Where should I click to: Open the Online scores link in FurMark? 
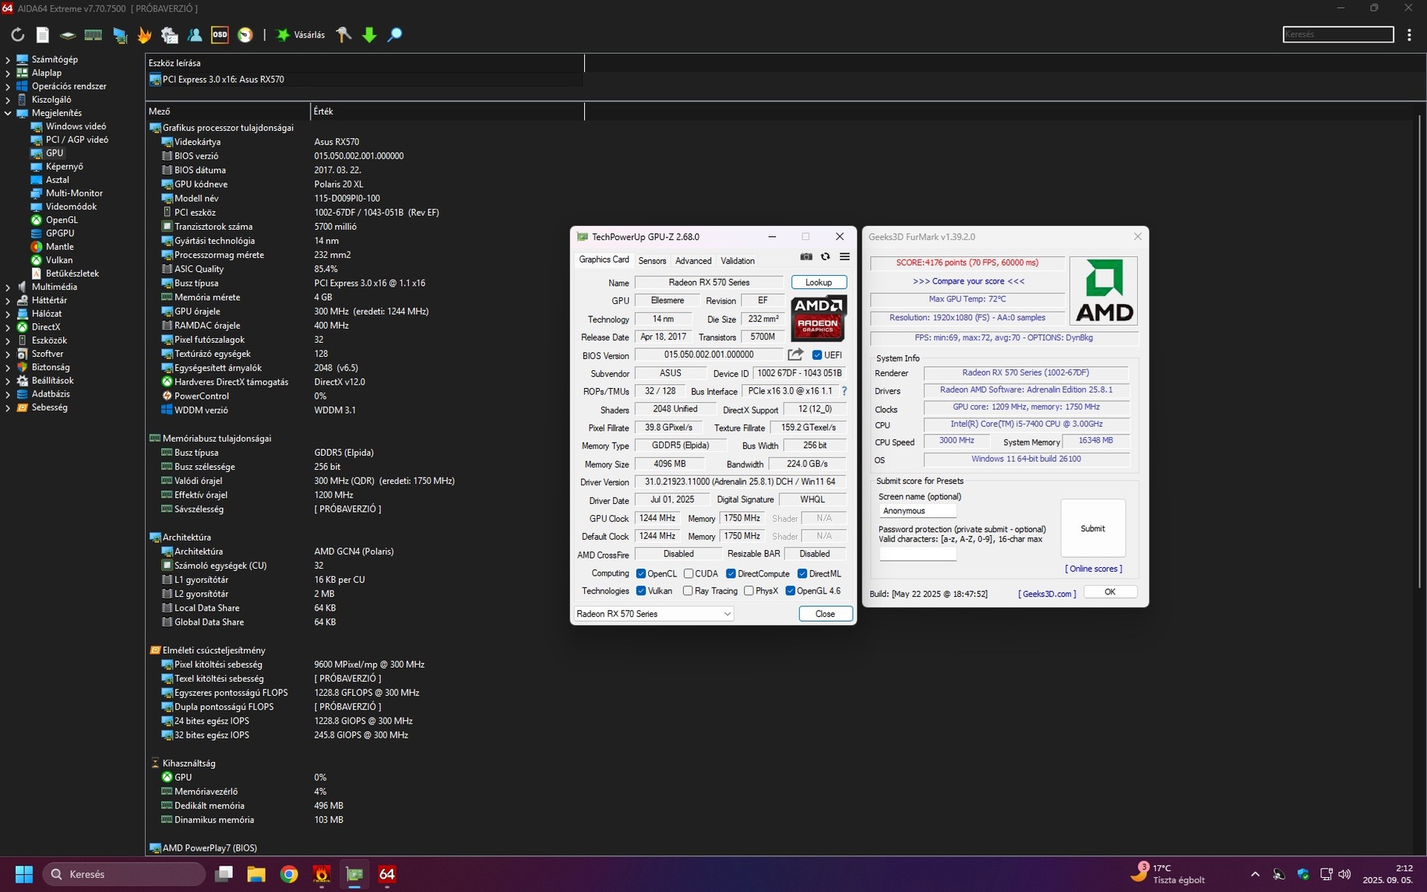coord(1094,569)
